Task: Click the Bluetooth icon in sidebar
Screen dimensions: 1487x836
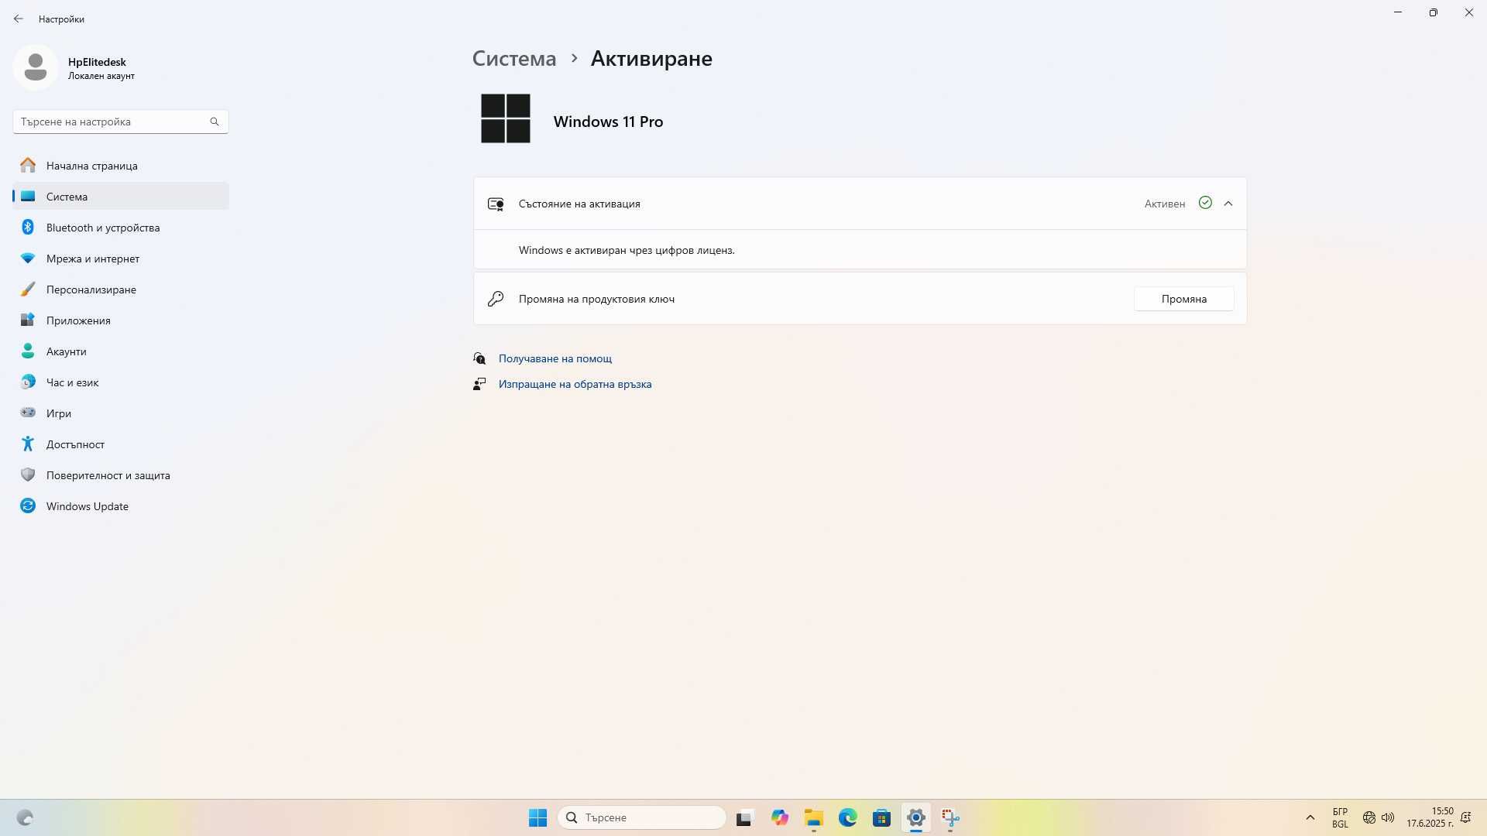Action: pyautogui.click(x=28, y=227)
